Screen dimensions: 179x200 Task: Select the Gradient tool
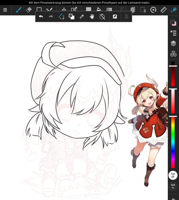coord(109,9)
